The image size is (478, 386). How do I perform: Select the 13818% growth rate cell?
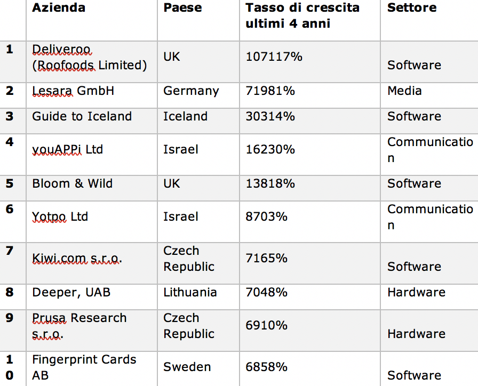coord(270,184)
